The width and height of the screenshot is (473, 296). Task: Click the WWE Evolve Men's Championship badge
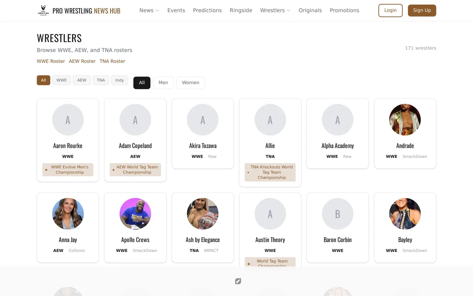coord(68,170)
